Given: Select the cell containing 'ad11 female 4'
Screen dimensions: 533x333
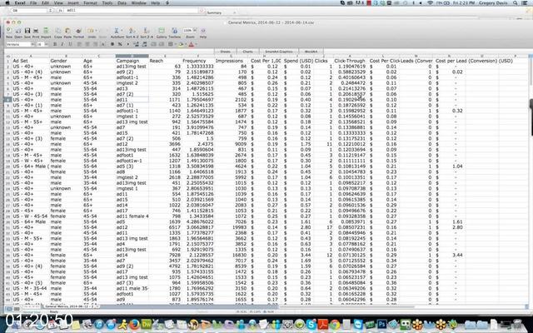Looking at the screenshot, I should 132,216.
